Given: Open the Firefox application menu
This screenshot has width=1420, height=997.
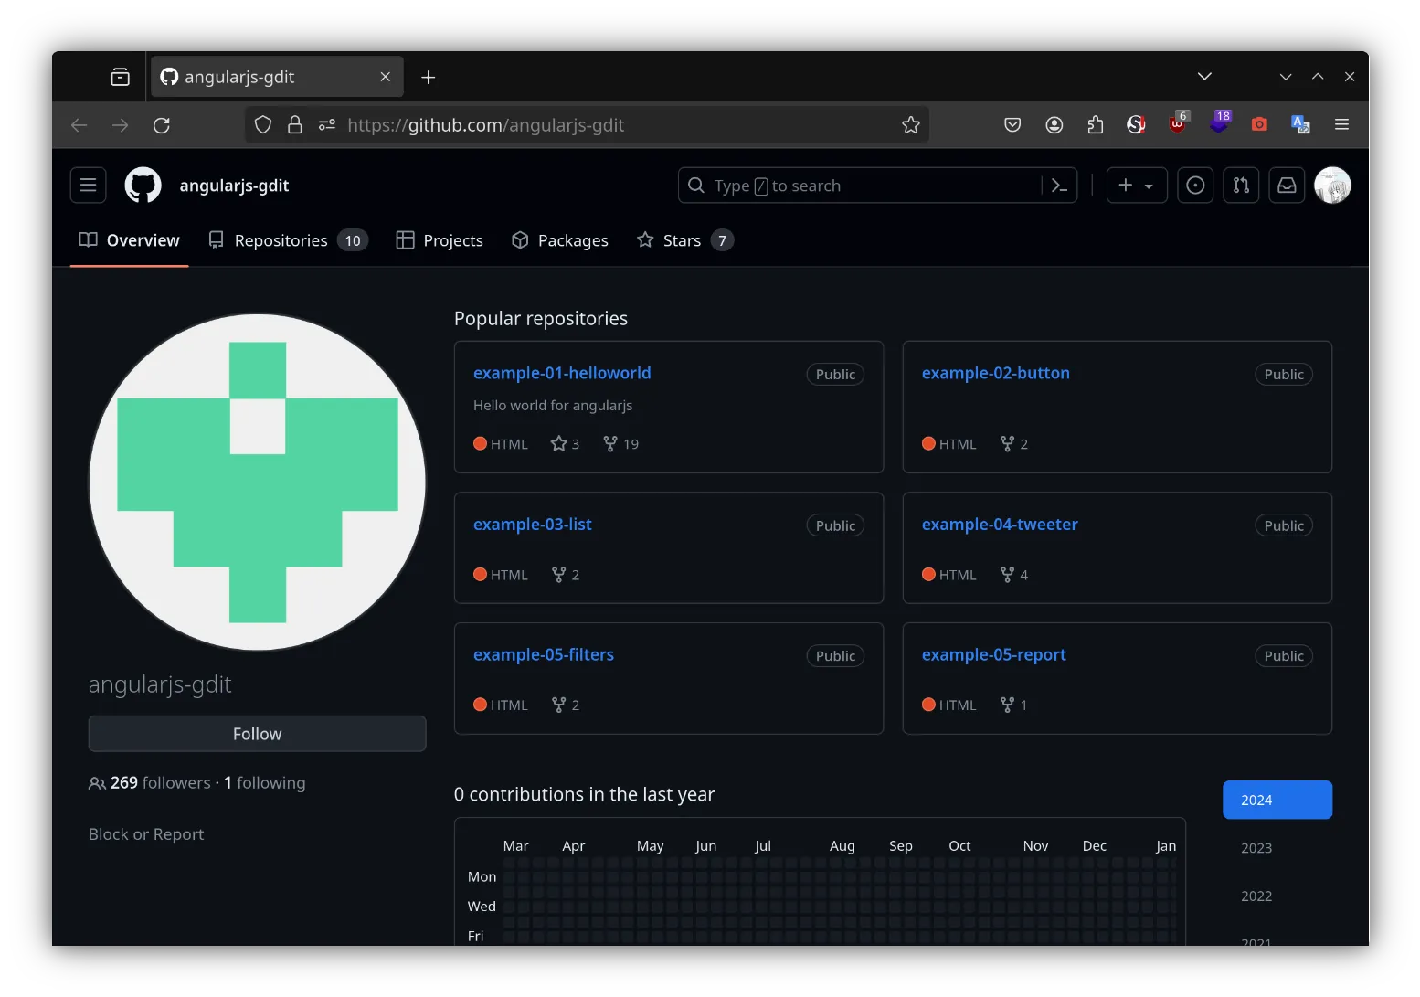Looking at the screenshot, I should 1341,124.
